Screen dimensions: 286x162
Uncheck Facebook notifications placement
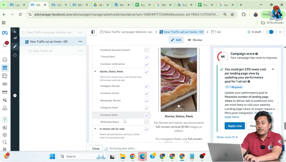point(146,65)
